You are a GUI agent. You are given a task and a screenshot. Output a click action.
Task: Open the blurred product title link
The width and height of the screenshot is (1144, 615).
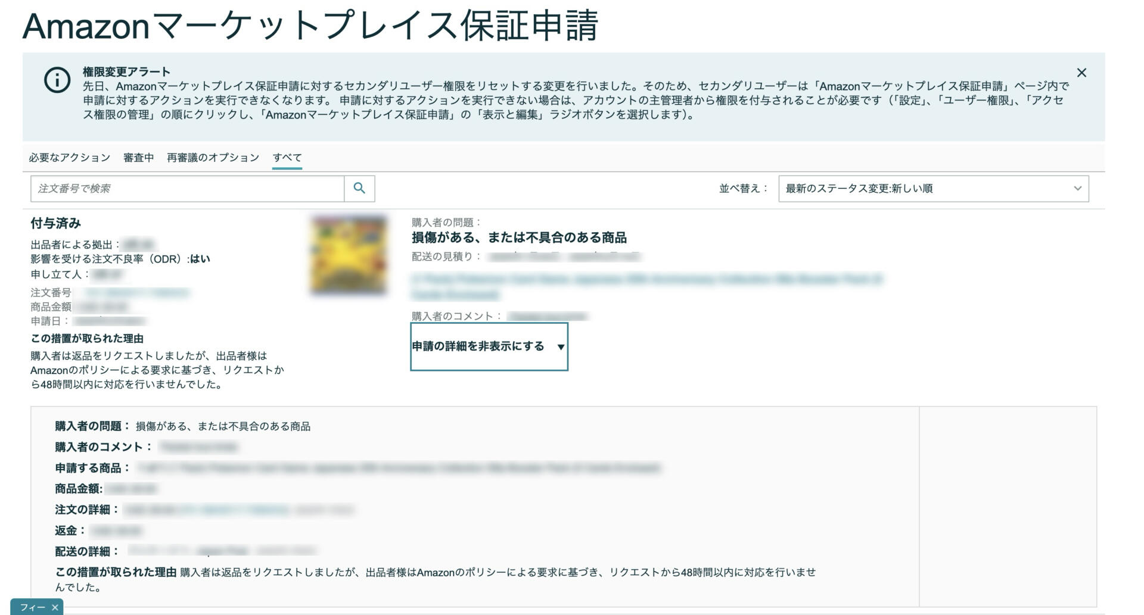click(x=646, y=286)
